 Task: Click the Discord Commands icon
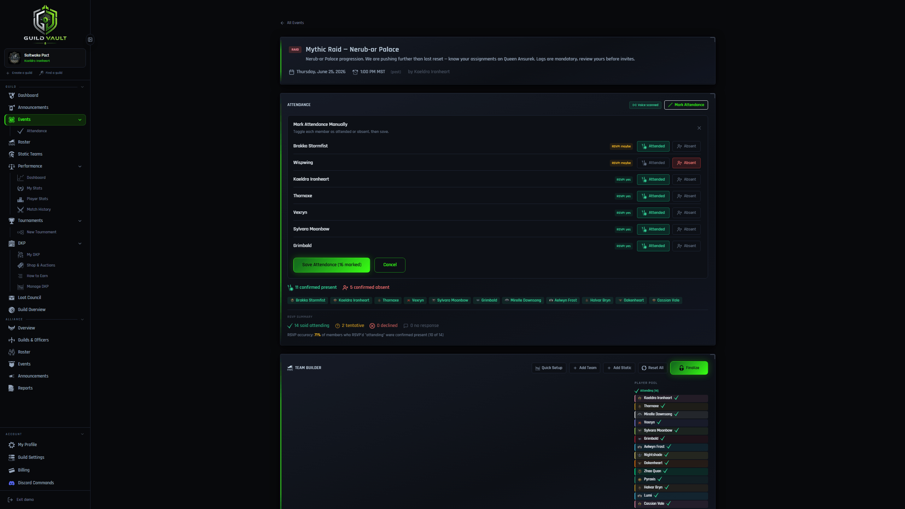(12, 483)
